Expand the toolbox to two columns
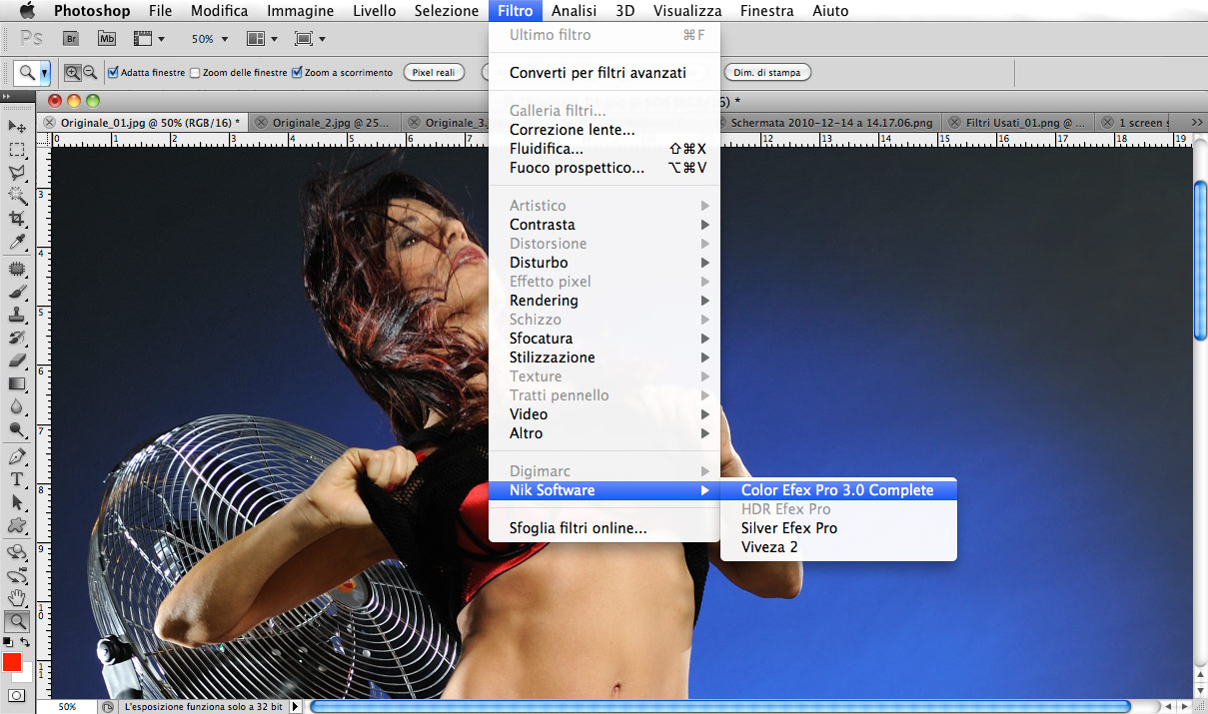The width and height of the screenshot is (1208, 714). click(6, 96)
